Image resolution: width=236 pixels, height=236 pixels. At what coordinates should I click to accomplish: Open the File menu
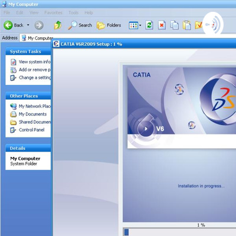[6, 12]
